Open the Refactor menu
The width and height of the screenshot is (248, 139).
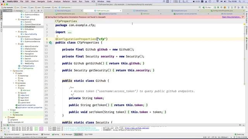point(66,2)
